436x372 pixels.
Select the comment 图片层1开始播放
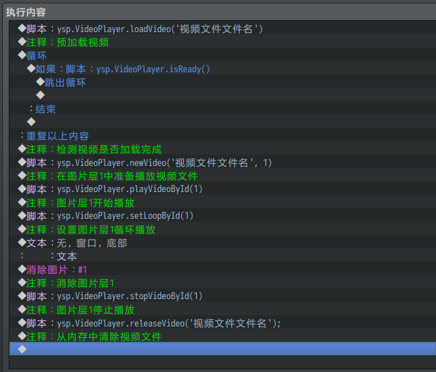tap(223, 203)
